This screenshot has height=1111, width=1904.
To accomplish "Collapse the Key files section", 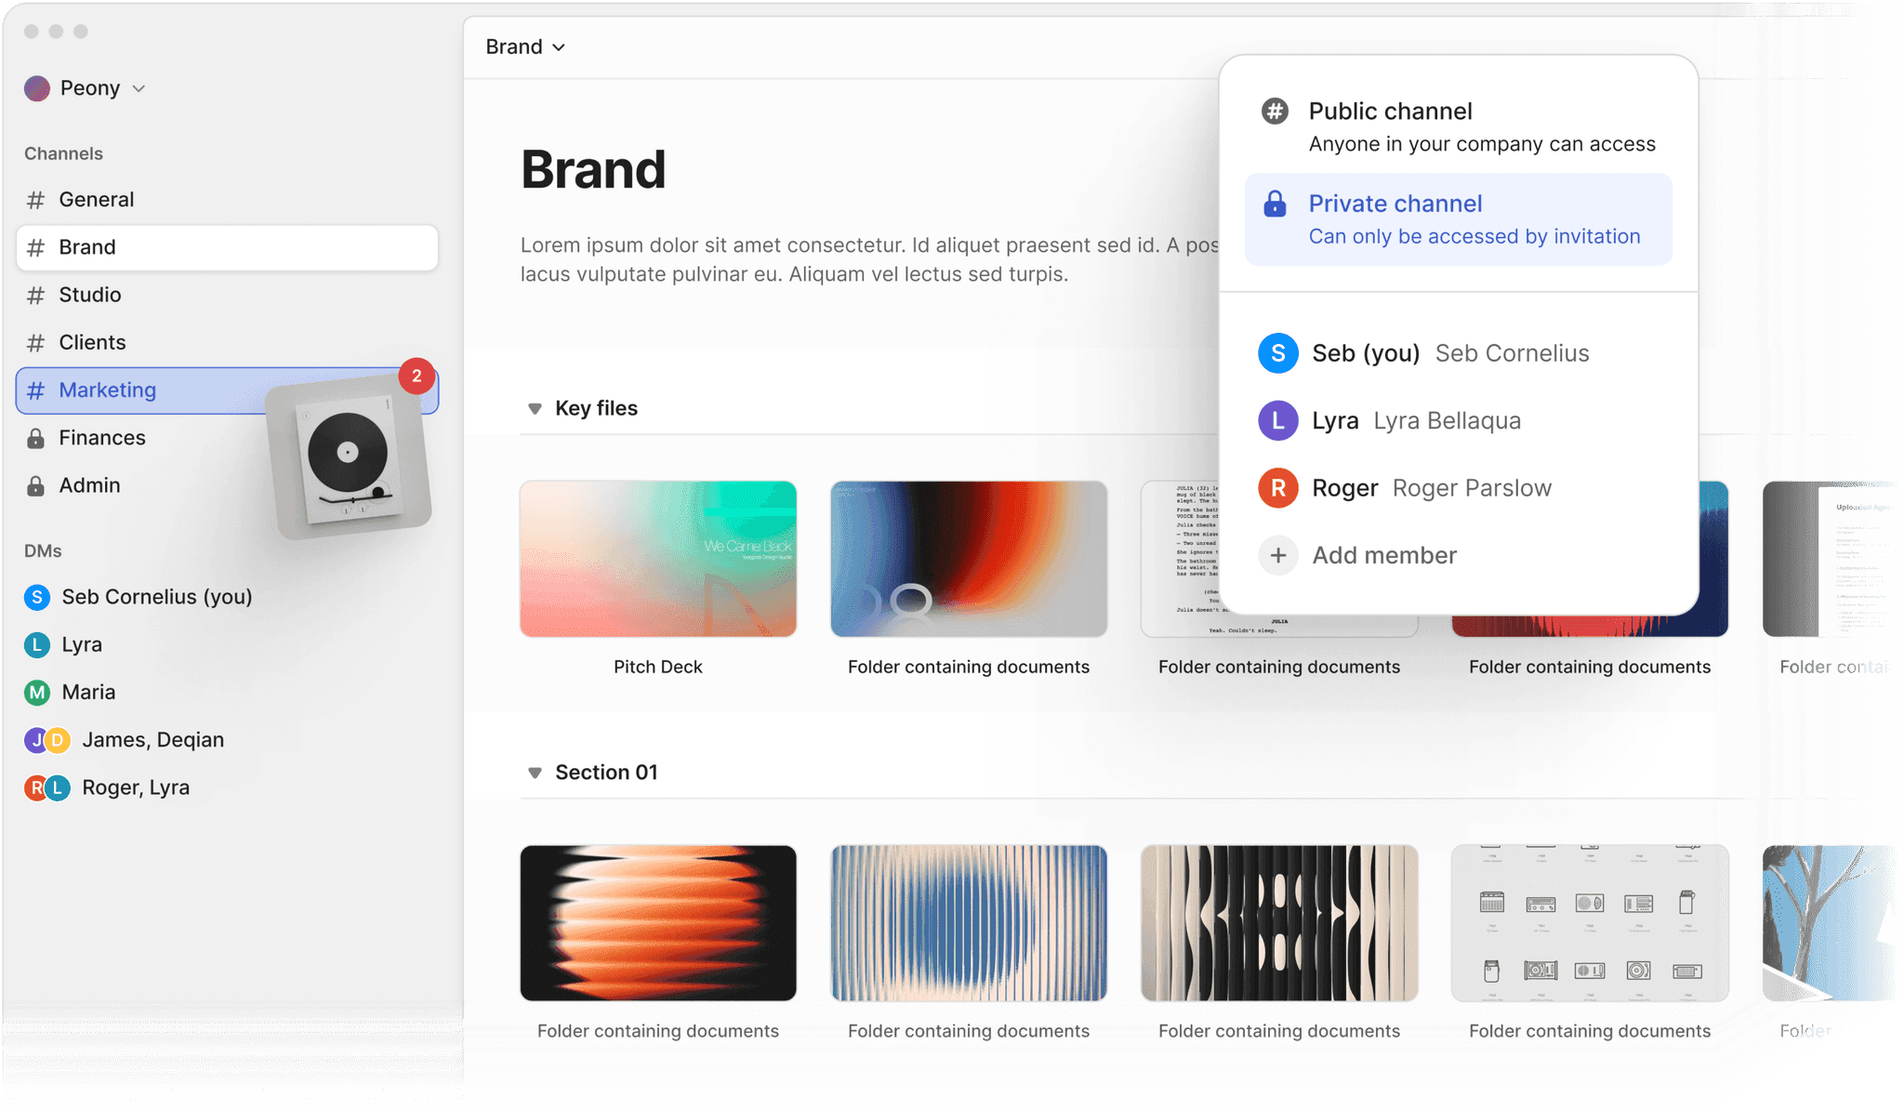I will tap(535, 408).
